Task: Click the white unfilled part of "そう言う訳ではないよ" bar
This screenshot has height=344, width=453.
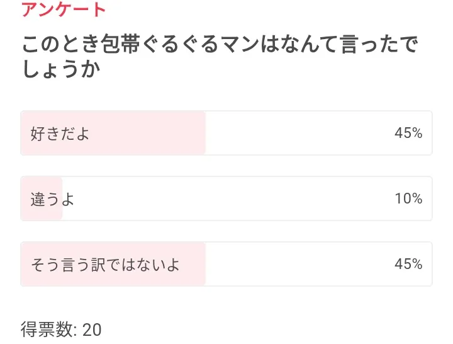Action: point(296,264)
